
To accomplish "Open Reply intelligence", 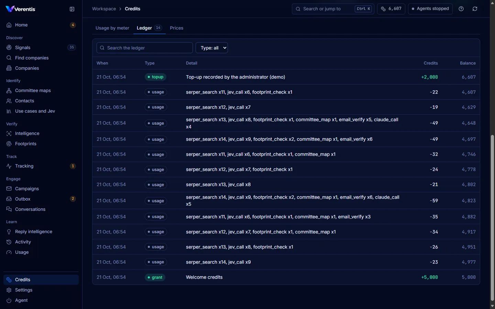I will 41,231.
